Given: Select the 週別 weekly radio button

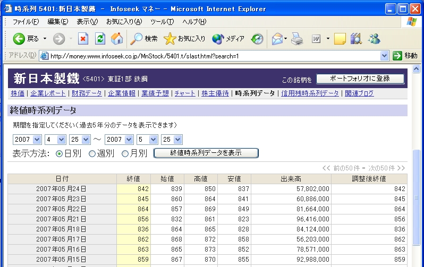Looking at the screenshot, I should (x=92, y=154).
